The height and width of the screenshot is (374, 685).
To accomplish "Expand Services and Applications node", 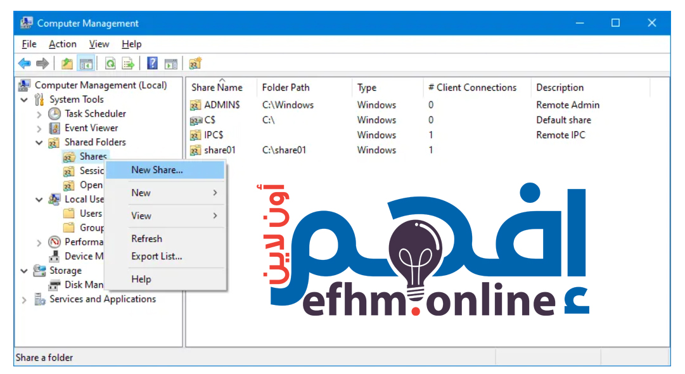I will [x=25, y=300].
